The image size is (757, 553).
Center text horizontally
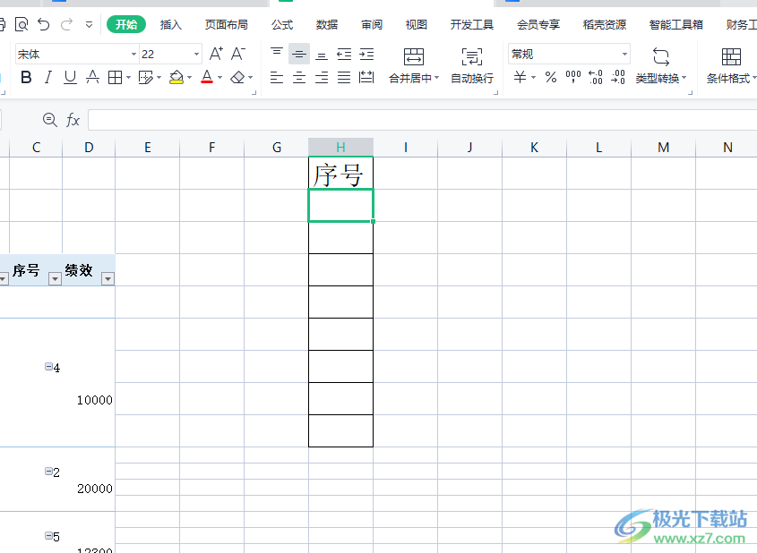(x=299, y=77)
